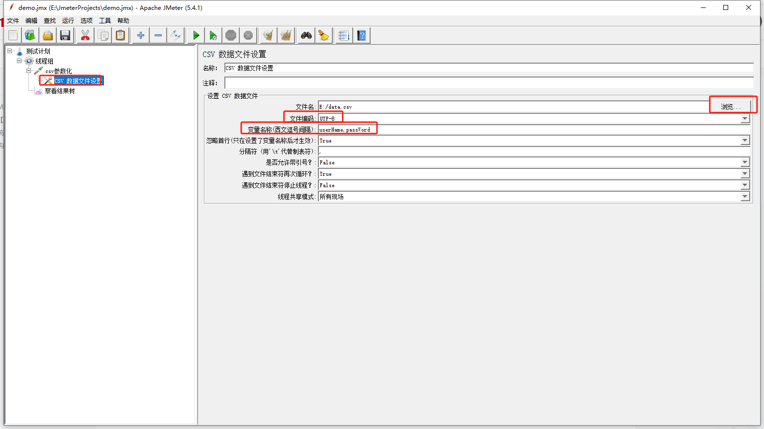Open the 查找 menu
Screen dimensions: 764x429
tap(50, 20)
